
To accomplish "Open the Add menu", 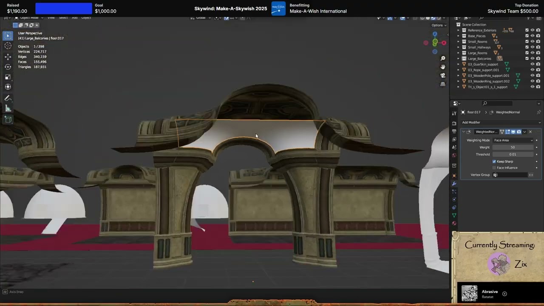I will [74, 17].
